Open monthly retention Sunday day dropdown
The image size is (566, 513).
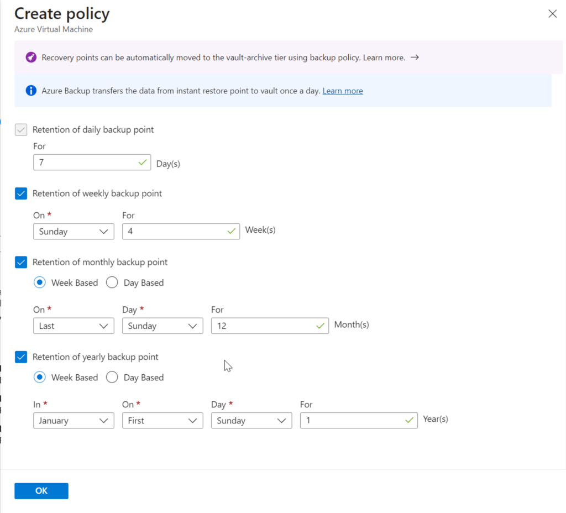click(163, 326)
